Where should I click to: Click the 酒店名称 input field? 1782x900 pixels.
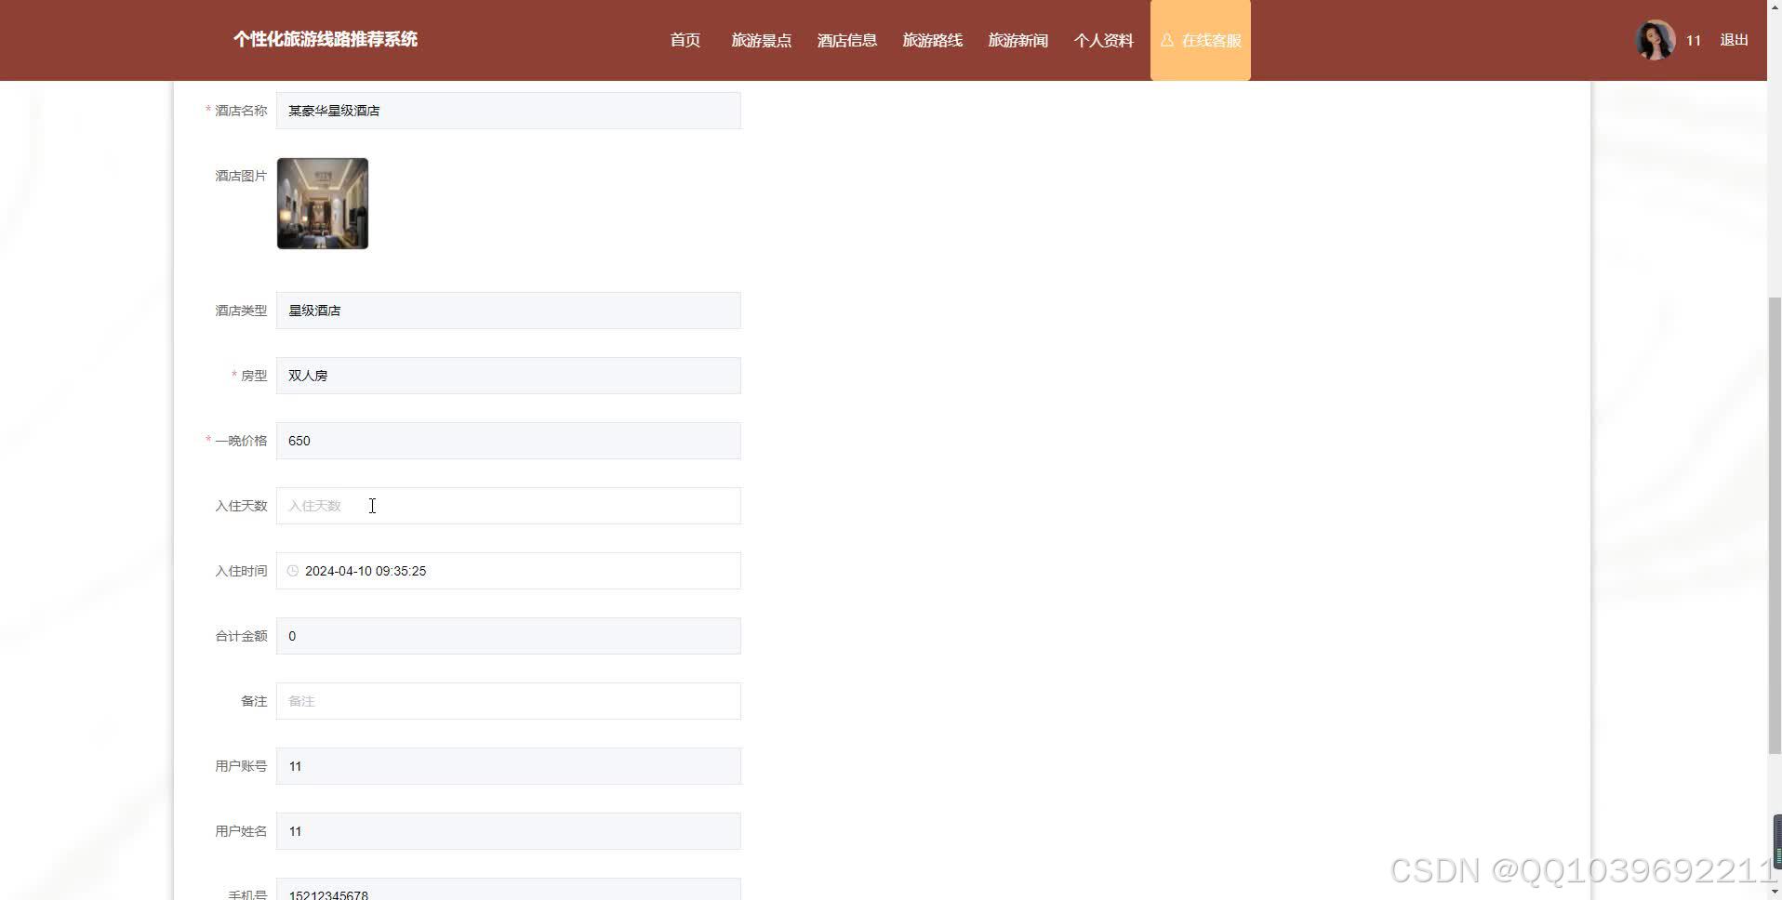(x=508, y=111)
